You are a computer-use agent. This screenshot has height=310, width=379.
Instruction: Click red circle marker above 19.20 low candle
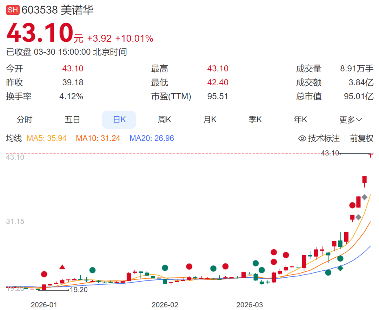click(44, 274)
